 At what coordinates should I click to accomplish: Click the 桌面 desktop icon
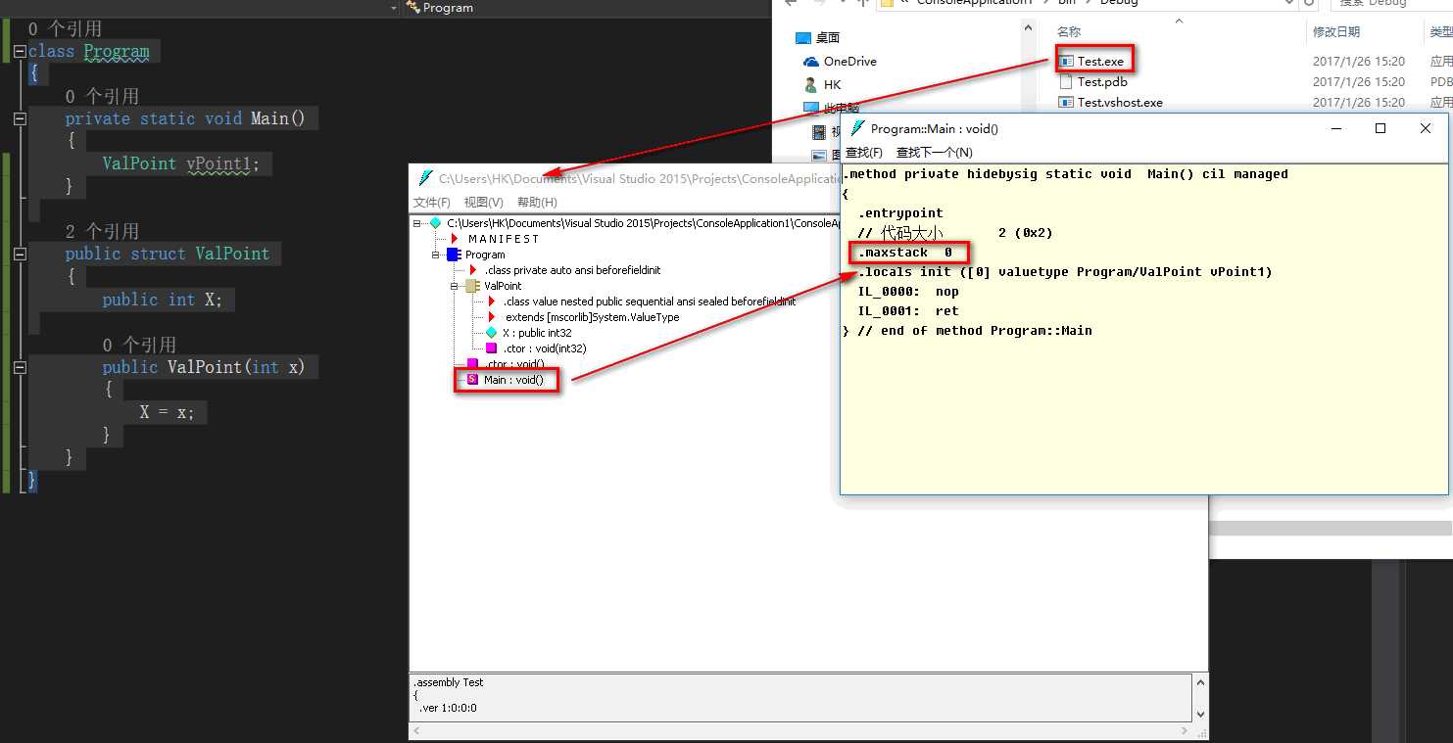click(x=803, y=38)
